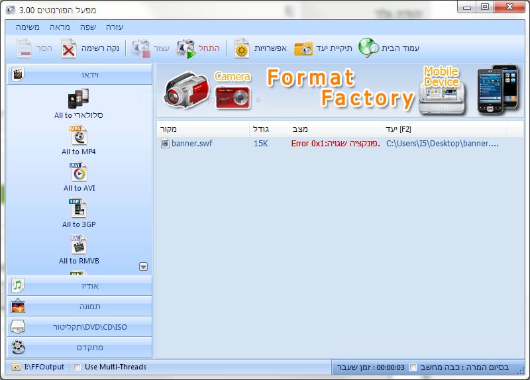The image size is (530, 380).
Task: Click the window resize grip in status bar
Action: [521, 371]
